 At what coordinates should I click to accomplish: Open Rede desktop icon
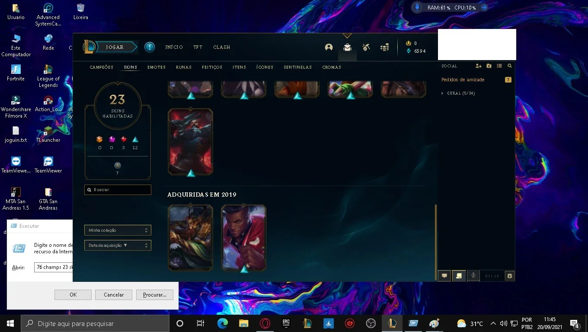pos(48,42)
